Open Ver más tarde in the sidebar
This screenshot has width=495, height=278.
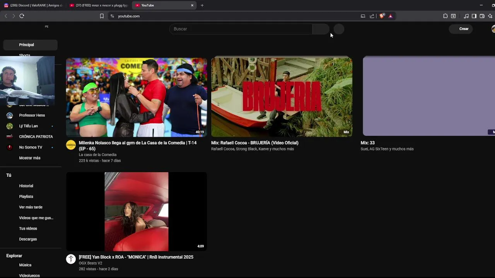click(x=30, y=207)
